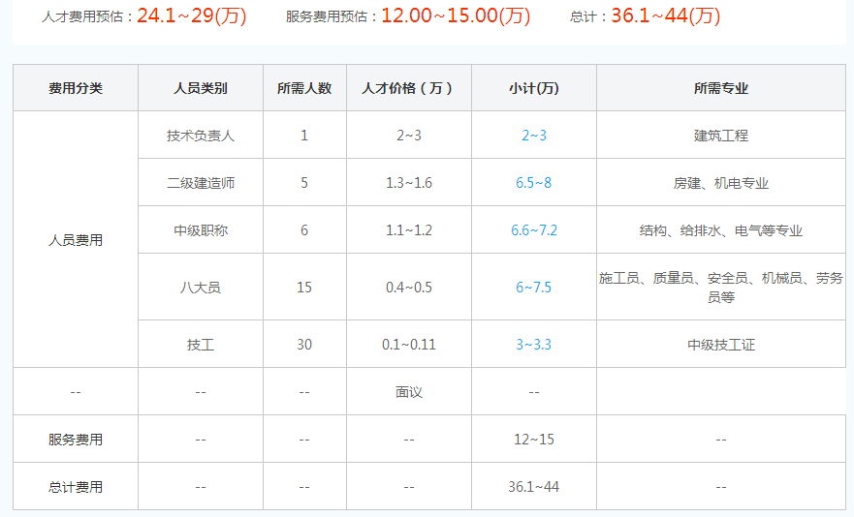Click the 房建、机电专业 specialty cell

pyautogui.click(x=721, y=183)
